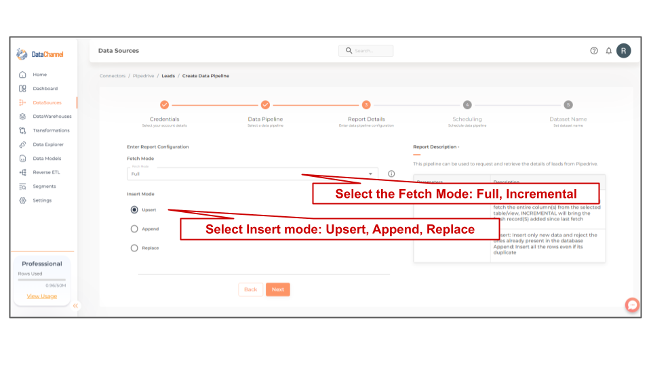The height and width of the screenshot is (366, 651).
Task: Open Settings gear in sidebar
Action: coord(22,201)
